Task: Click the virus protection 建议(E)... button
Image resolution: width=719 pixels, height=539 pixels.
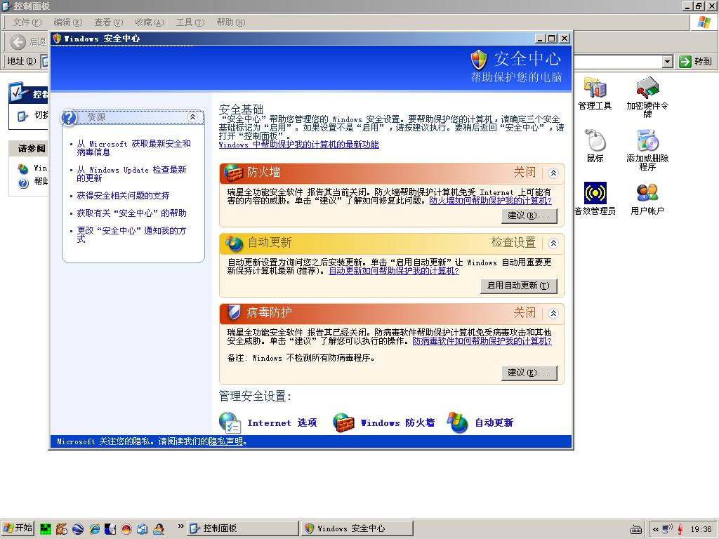Action: click(529, 373)
